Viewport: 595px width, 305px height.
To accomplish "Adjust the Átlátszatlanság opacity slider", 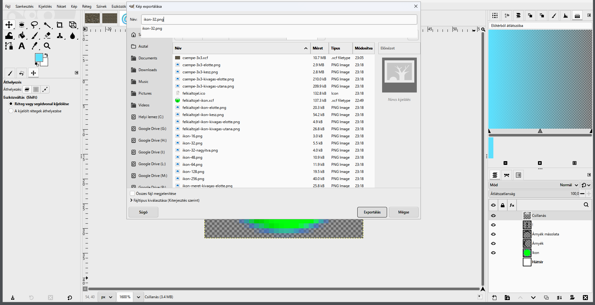I will 534,194.
